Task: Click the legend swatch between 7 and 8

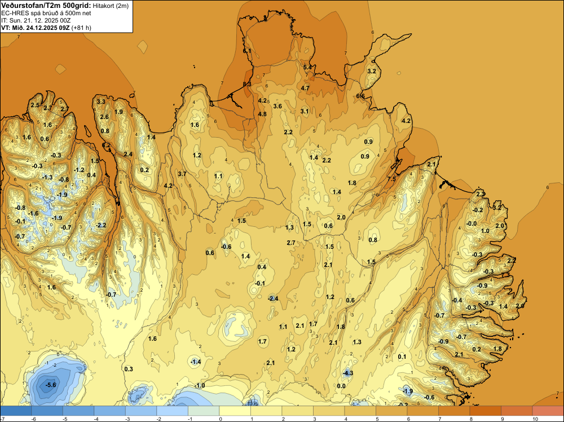Action: [x=454, y=411]
